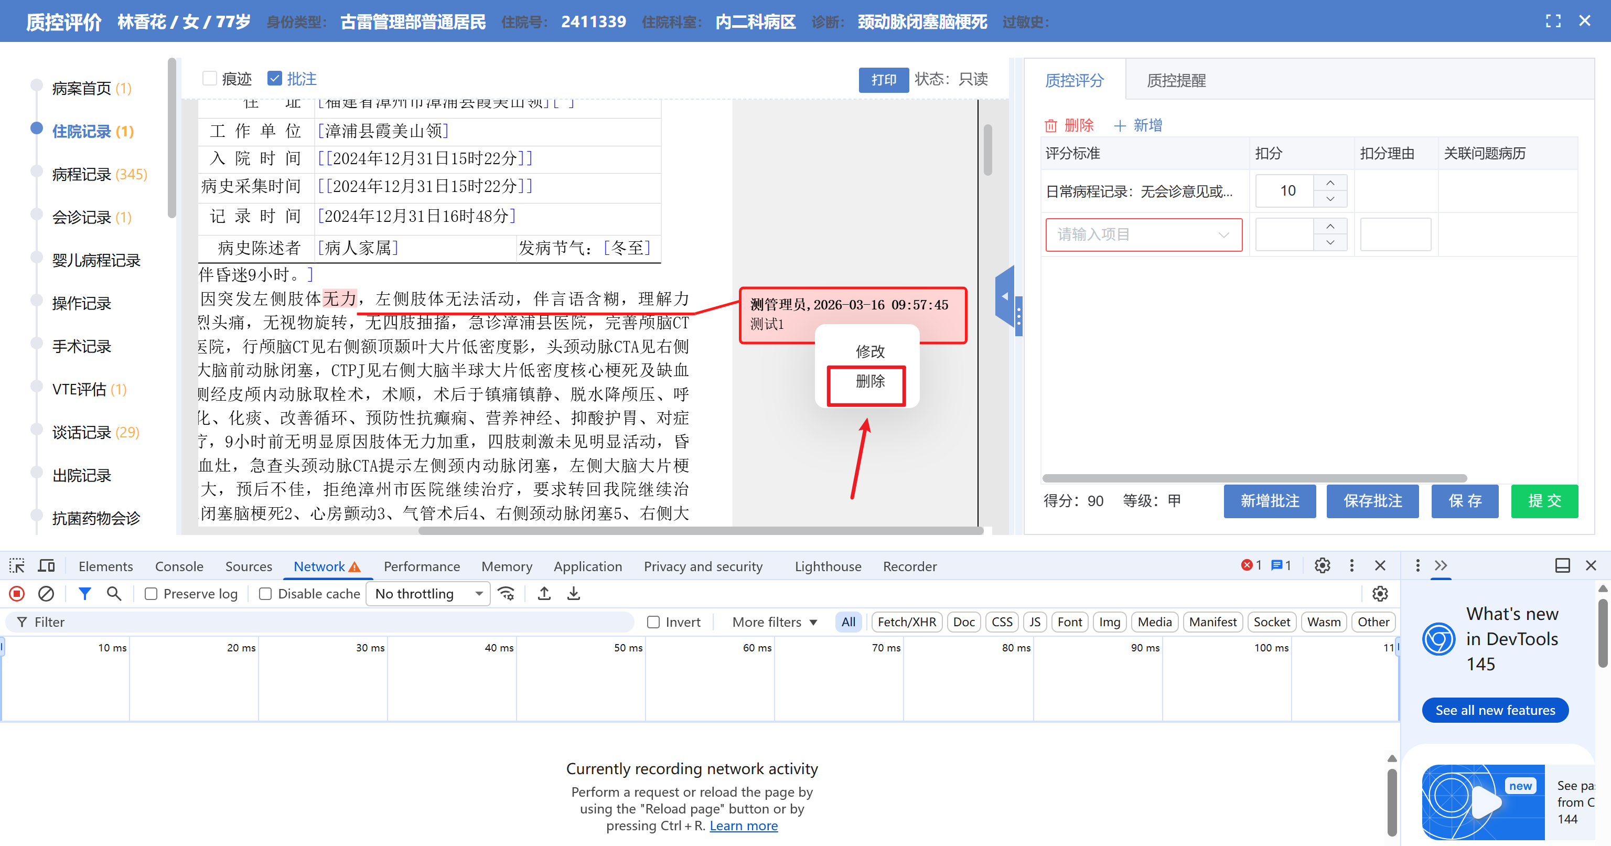Click the DevTools inspect element icon
The height and width of the screenshot is (846, 1611).
click(x=17, y=566)
